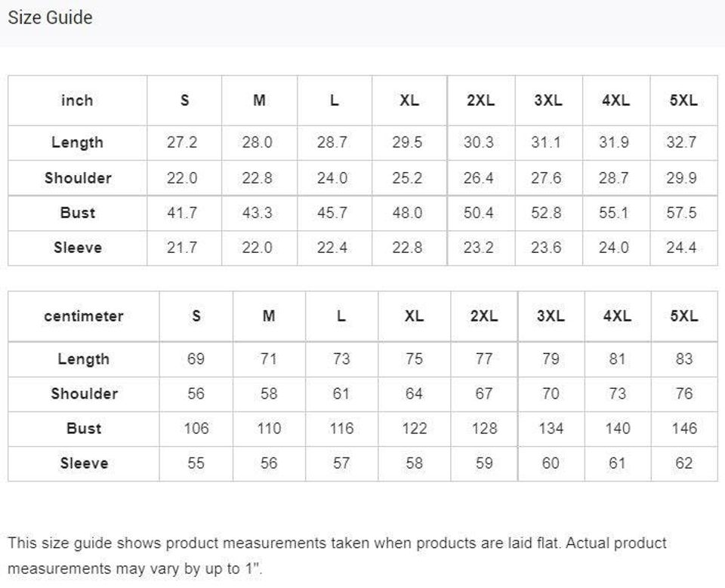725x588 pixels.
Task: Select the 2XL column header in centimeter table
Action: tap(484, 316)
